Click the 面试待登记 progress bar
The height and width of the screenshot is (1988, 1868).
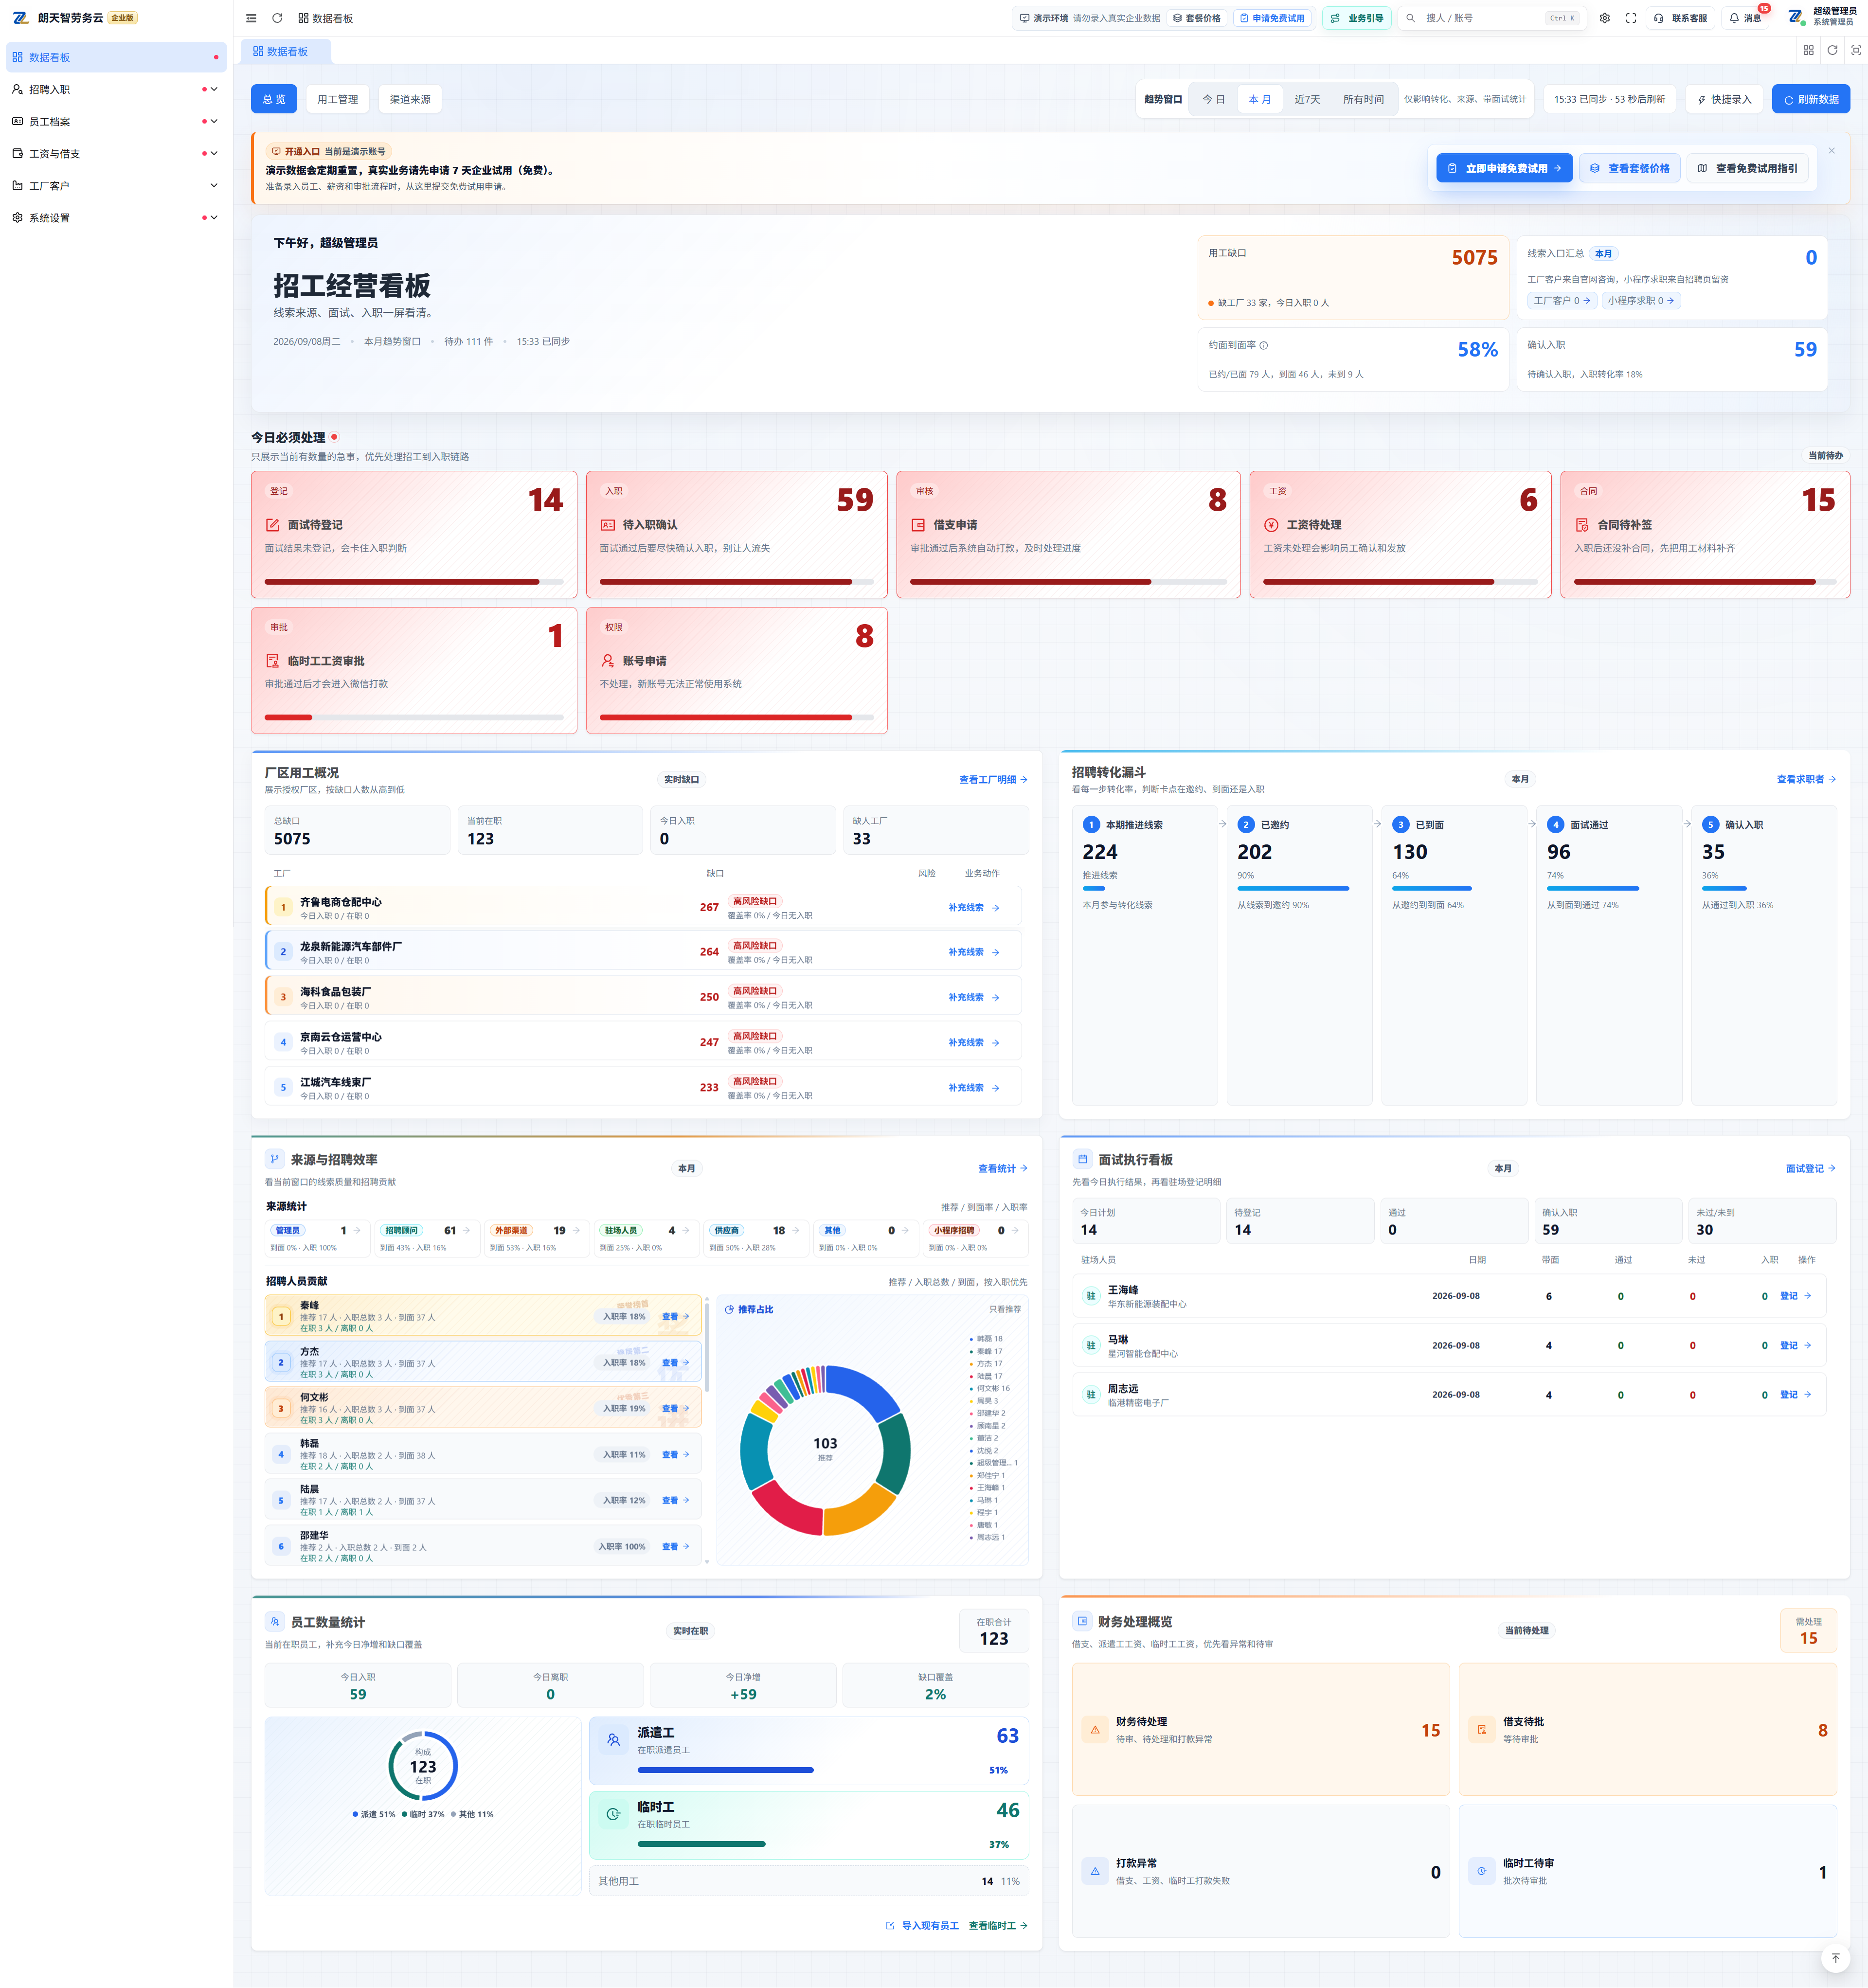[x=413, y=581]
